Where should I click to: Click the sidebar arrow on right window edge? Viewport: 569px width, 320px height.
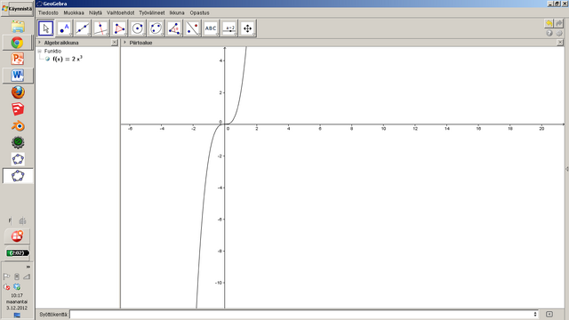[x=567, y=169]
